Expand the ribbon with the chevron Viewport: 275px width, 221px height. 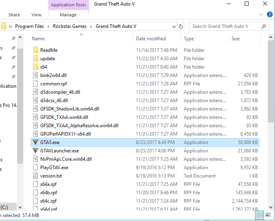pyautogui.click(x=261, y=15)
